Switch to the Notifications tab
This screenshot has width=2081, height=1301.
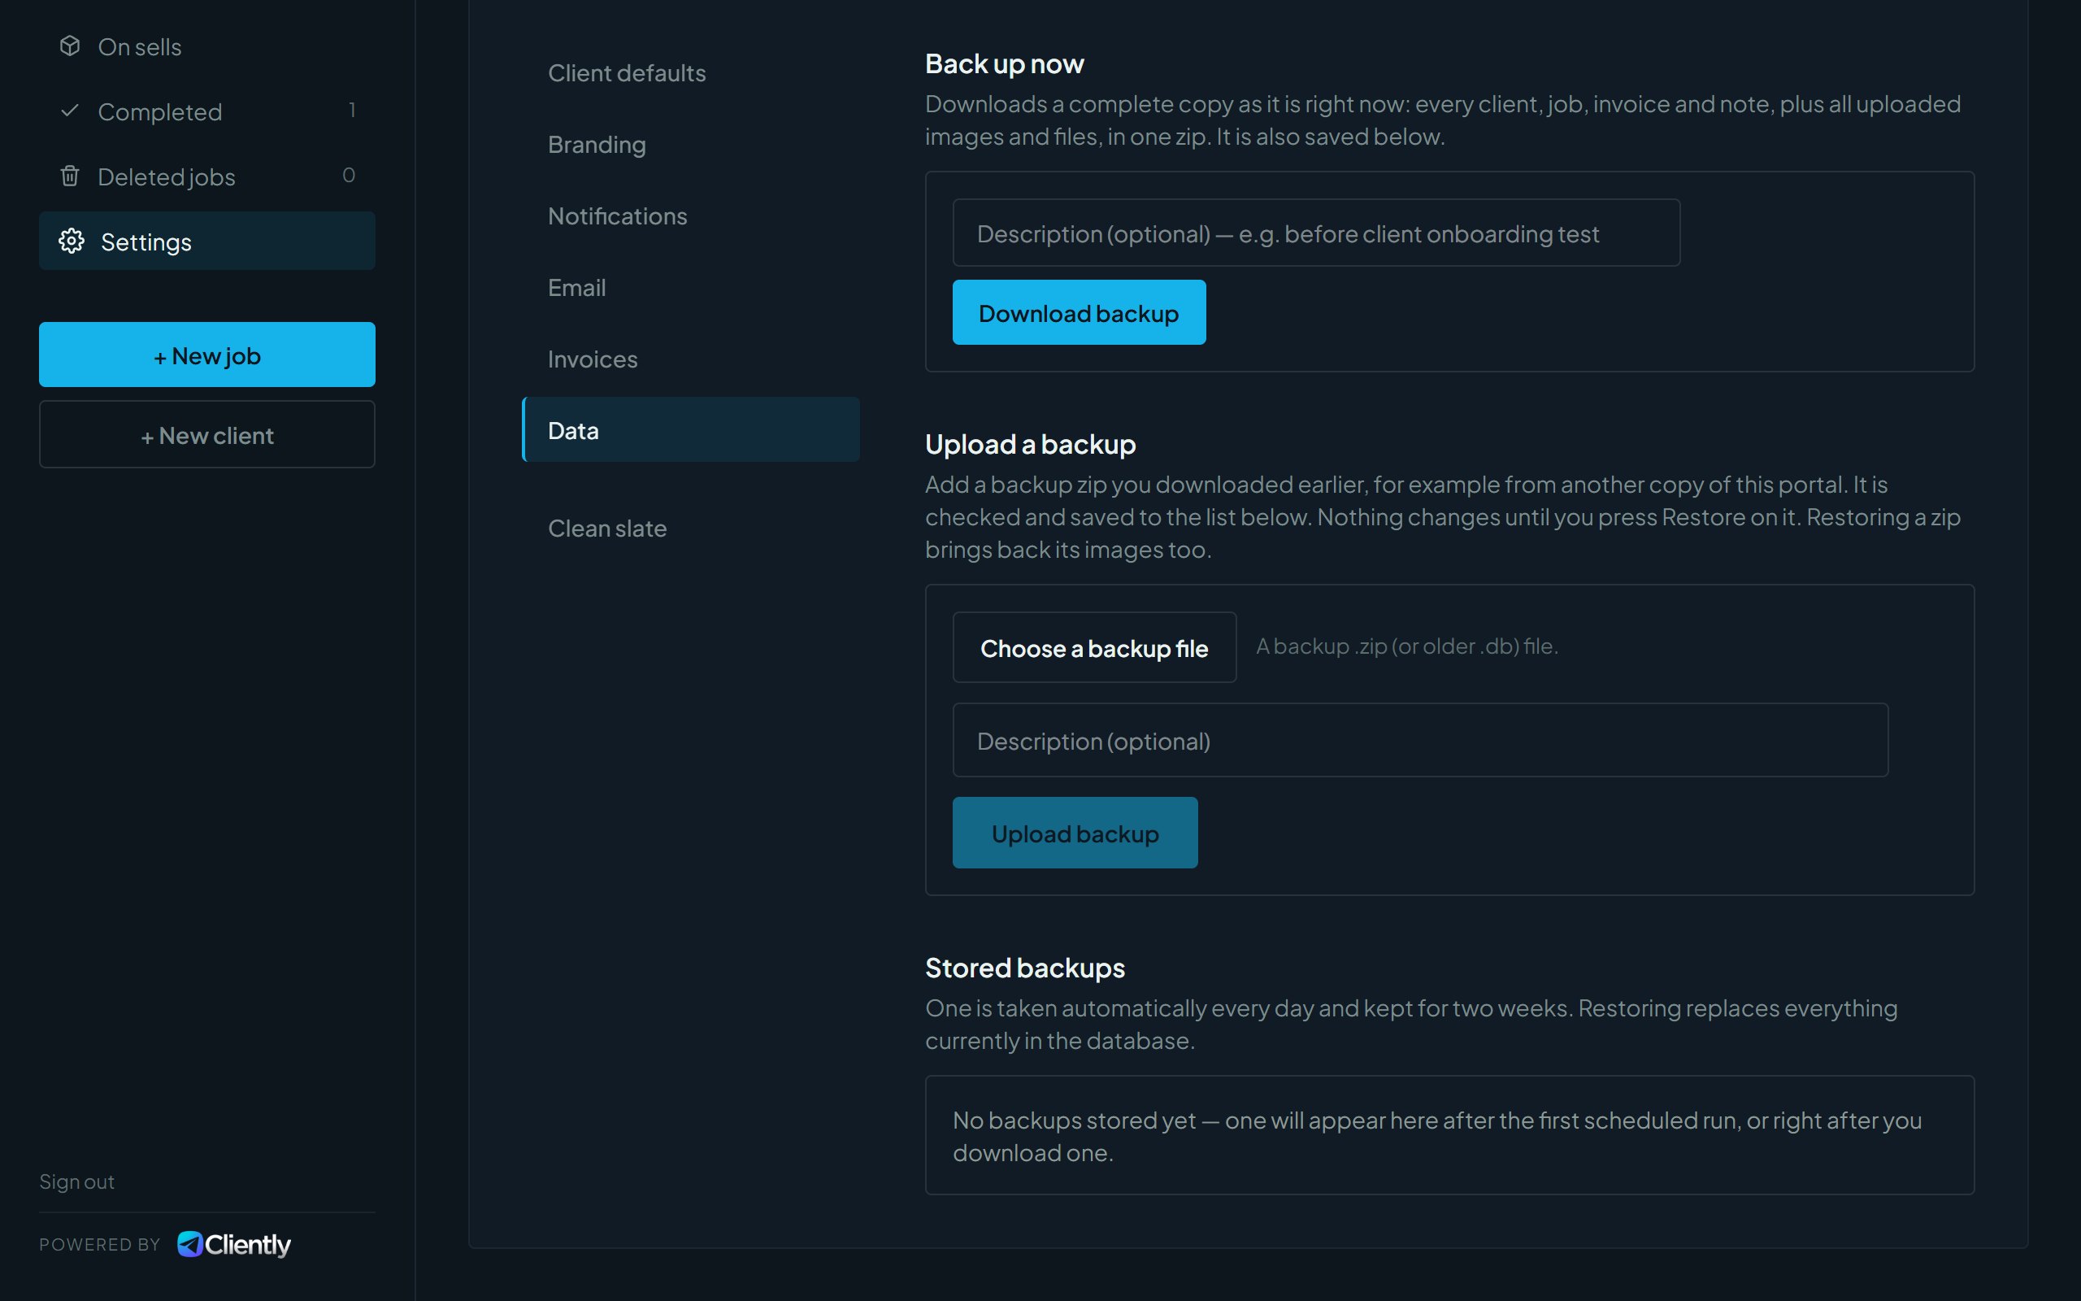pos(690,216)
